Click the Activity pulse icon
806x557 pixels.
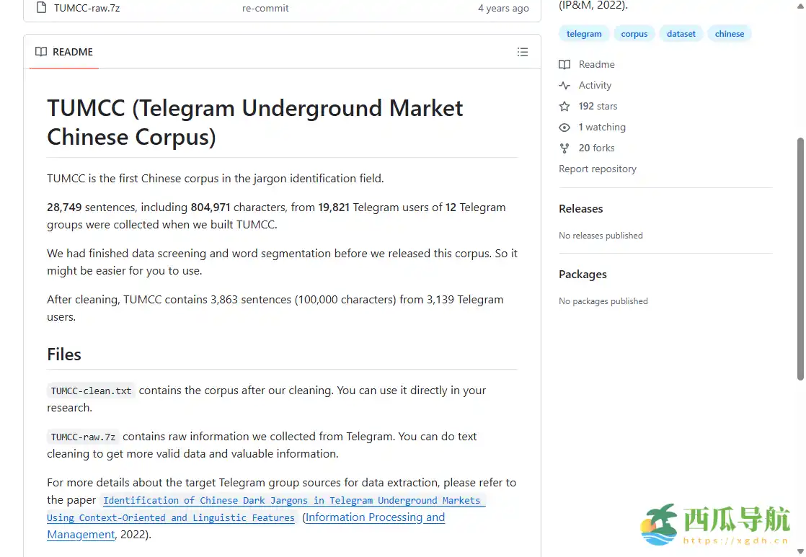(x=564, y=86)
